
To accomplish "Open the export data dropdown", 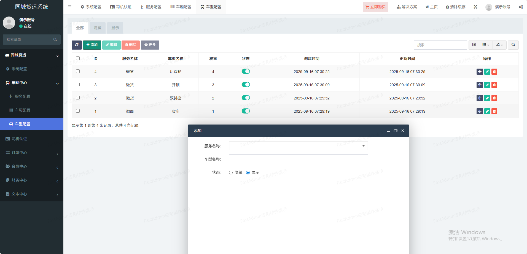I will 499,45.
